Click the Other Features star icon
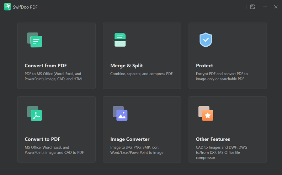This screenshot has width=282, height=175. tap(206, 113)
